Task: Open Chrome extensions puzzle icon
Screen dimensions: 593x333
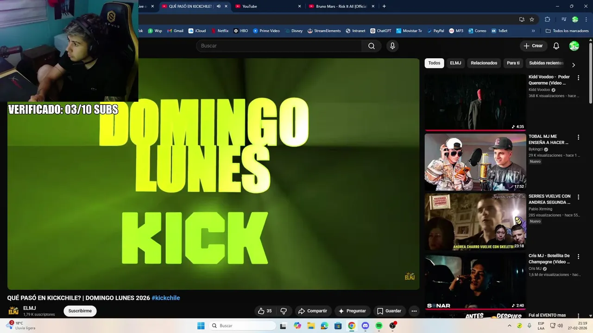Action: (548, 19)
